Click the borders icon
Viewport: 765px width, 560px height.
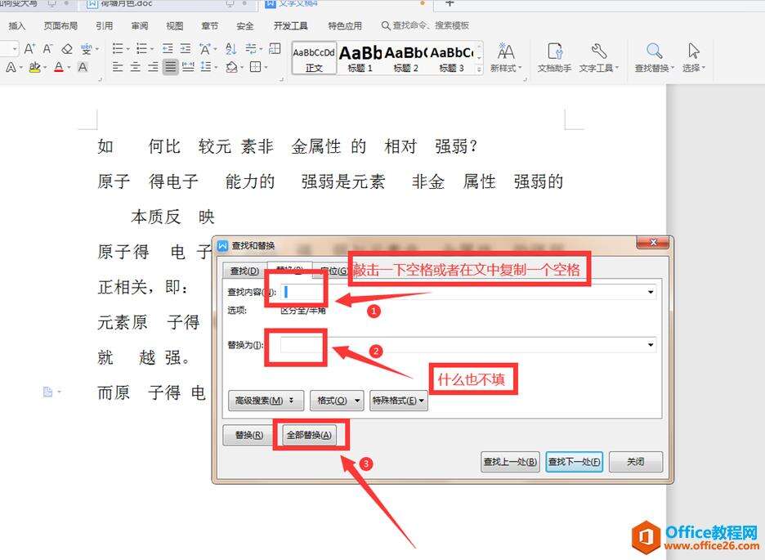point(255,67)
